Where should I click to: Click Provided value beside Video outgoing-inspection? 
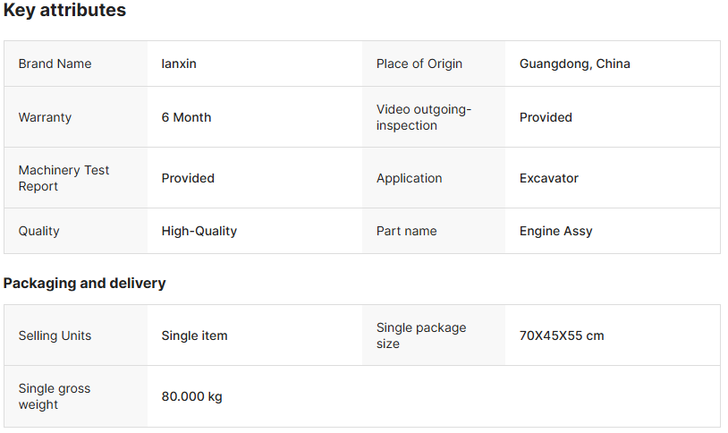546,117
